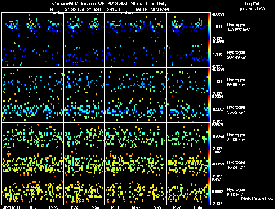Click the 11:05 time marker
The height and width of the screenshot is (209, 275).
pyautogui.click(x=197, y=208)
